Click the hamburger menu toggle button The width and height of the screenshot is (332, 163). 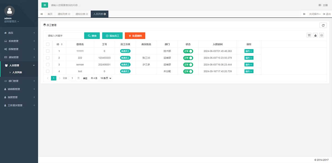pos(45,5)
